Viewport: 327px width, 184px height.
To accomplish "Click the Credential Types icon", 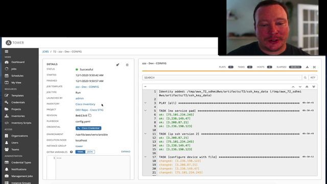I will [x=7, y=163].
